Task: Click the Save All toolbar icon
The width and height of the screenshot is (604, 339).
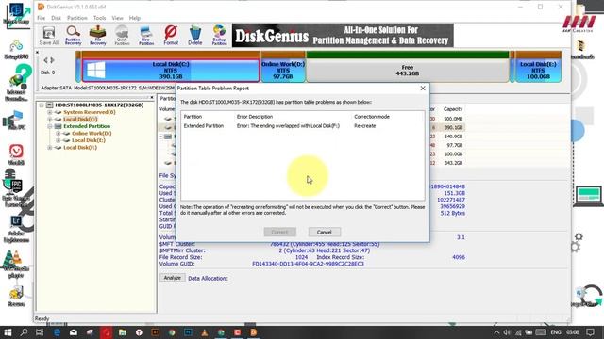Action: (48, 36)
